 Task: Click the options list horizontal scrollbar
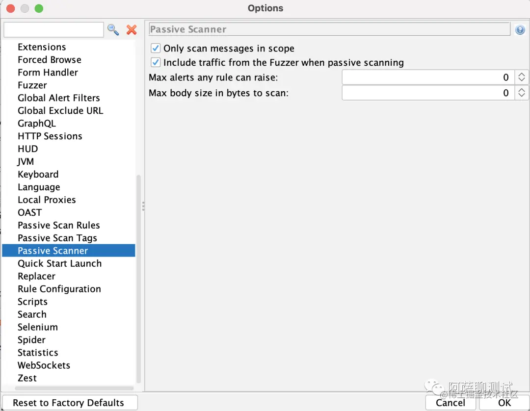coord(74,388)
